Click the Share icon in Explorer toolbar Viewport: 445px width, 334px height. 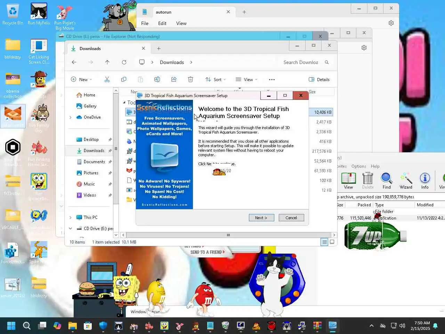pos(174,80)
